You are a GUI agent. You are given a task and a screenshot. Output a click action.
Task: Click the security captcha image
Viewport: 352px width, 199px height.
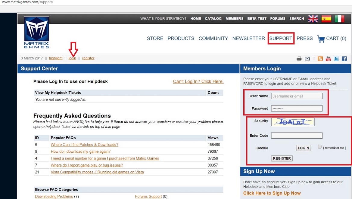[292, 122]
